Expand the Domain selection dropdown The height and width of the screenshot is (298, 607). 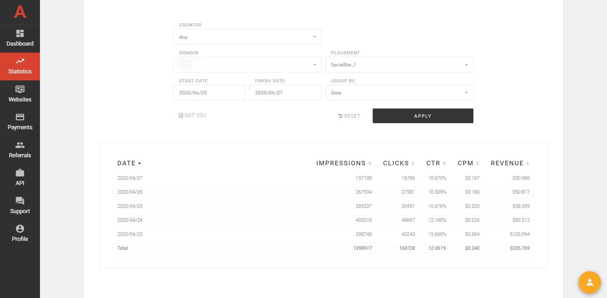[314, 64]
